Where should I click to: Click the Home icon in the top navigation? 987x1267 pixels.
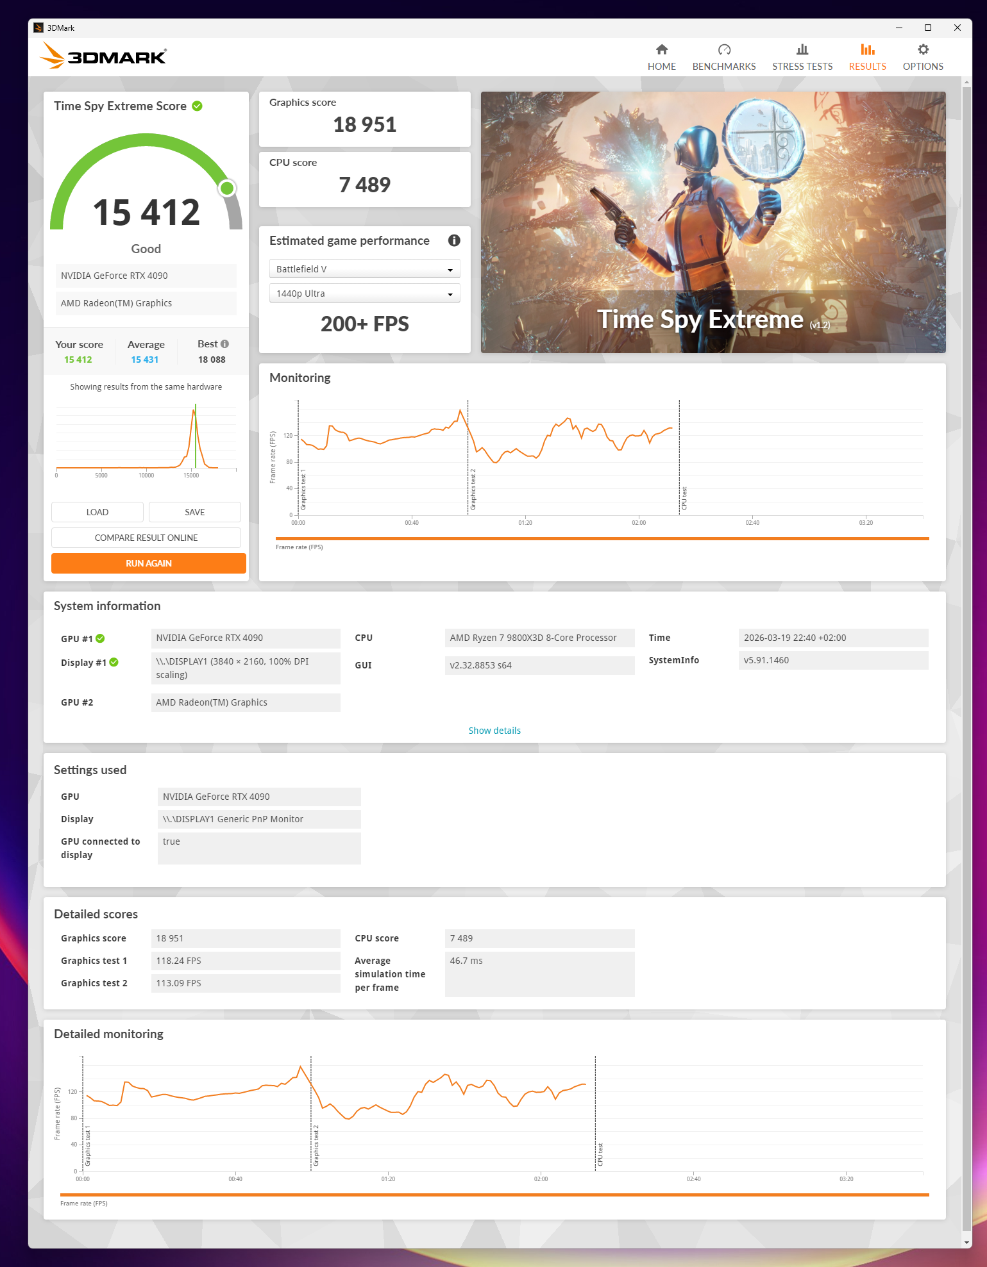click(661, 50)
